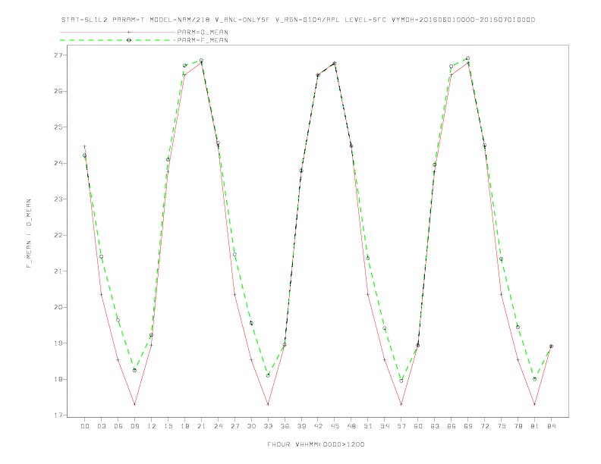Viewport: 601px width, 464px height.
Task: Click y-axis tick label 19
Action: pos(58,343)
